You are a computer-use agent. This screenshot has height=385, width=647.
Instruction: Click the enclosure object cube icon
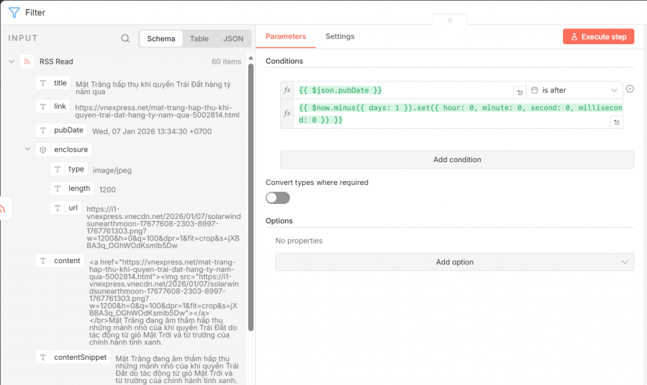pos(43,150)
